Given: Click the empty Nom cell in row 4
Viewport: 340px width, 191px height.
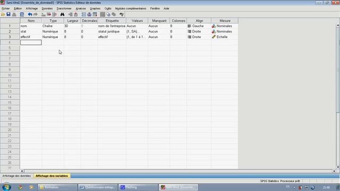Looking at the screenshot, I should [x=31, y=42].
